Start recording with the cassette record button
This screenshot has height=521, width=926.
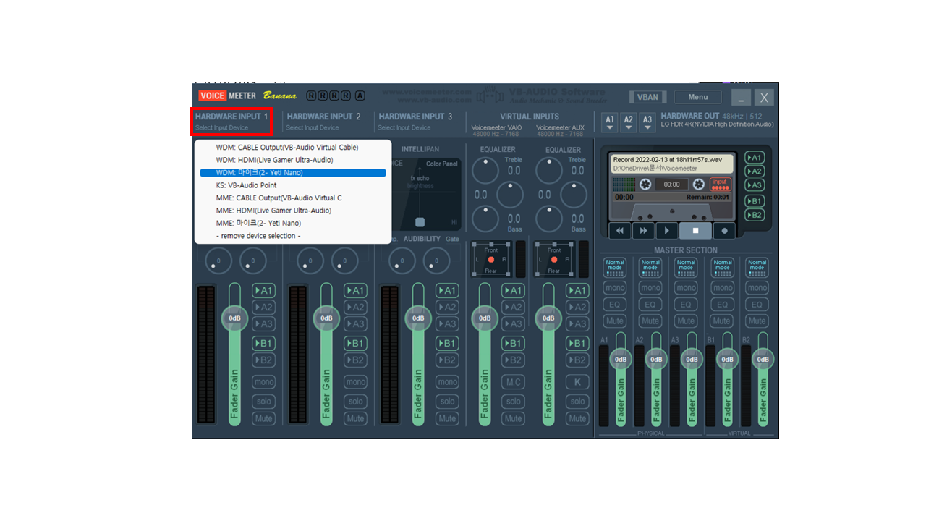(x=724, y=231)
